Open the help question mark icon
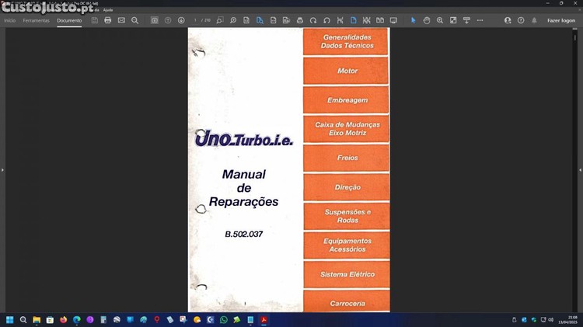This screenshot has width=583, height=327. [521, 20]
